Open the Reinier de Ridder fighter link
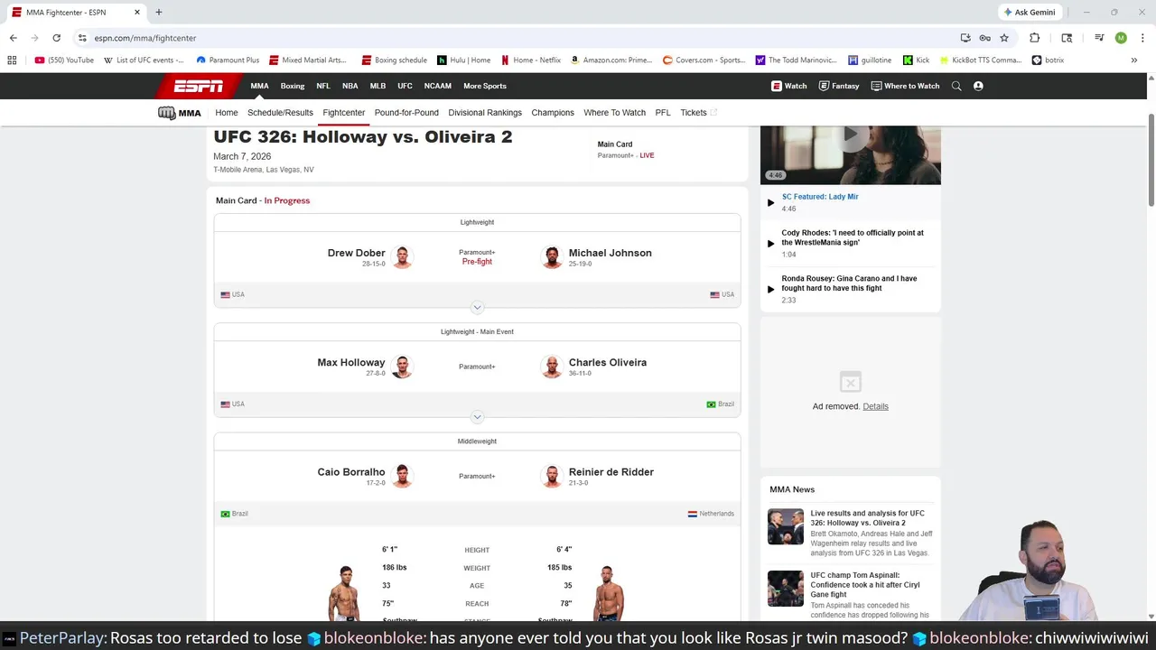The height and width of the screenshot is (650, 1156). (611, 471)
